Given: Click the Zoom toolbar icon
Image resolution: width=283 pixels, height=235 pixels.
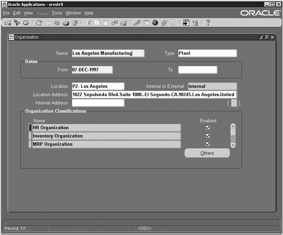Looking at the screenshot, I should 146,23.
